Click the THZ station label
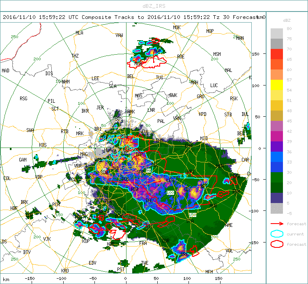Screen dimensions: 308x284 point(75,56)
